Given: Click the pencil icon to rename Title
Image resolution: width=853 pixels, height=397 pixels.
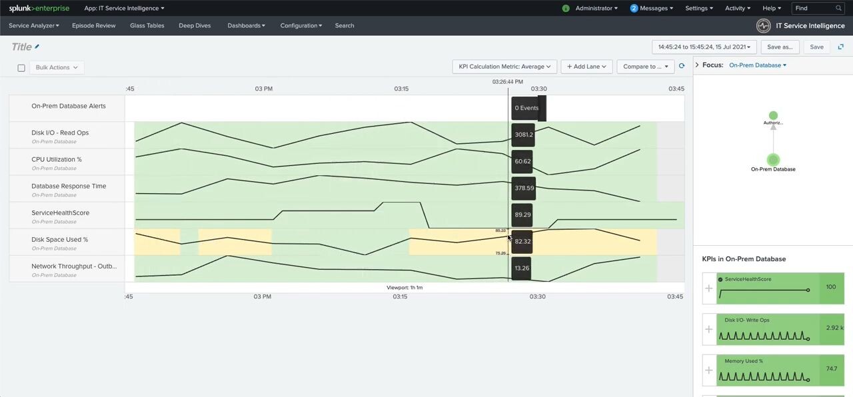Looking at the screenshot, I should pos(37,46).
